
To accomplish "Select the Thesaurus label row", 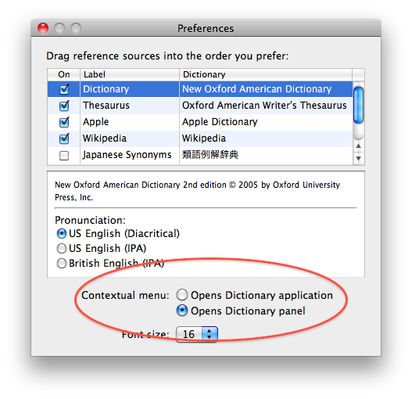I will (106, 106).
